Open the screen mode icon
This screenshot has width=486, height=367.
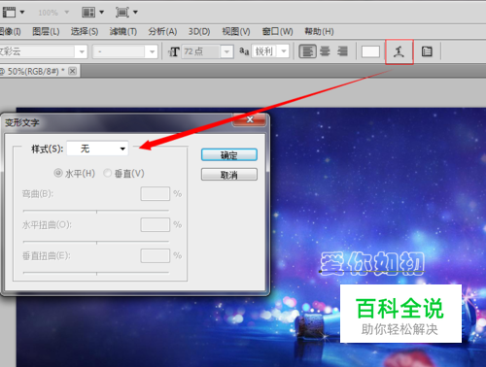pyautogui.click(x=122, y=13)
